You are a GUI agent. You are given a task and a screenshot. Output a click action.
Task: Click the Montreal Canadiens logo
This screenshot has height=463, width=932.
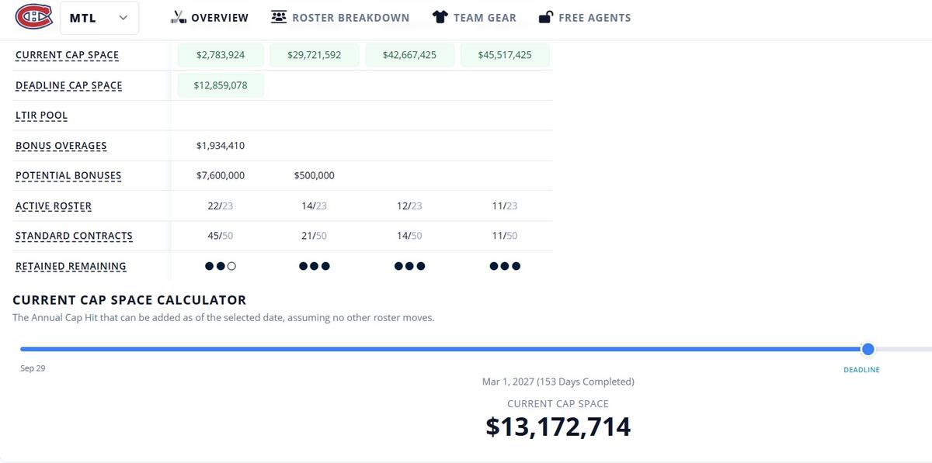pos(33,17)
